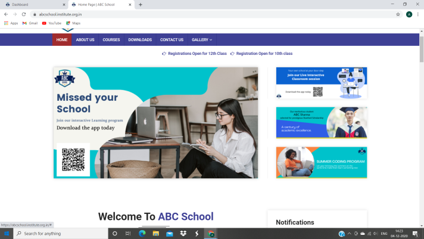Open help question mark tray icon
The width and height of the screenshot is (424, 239).
tap(342, 234)
